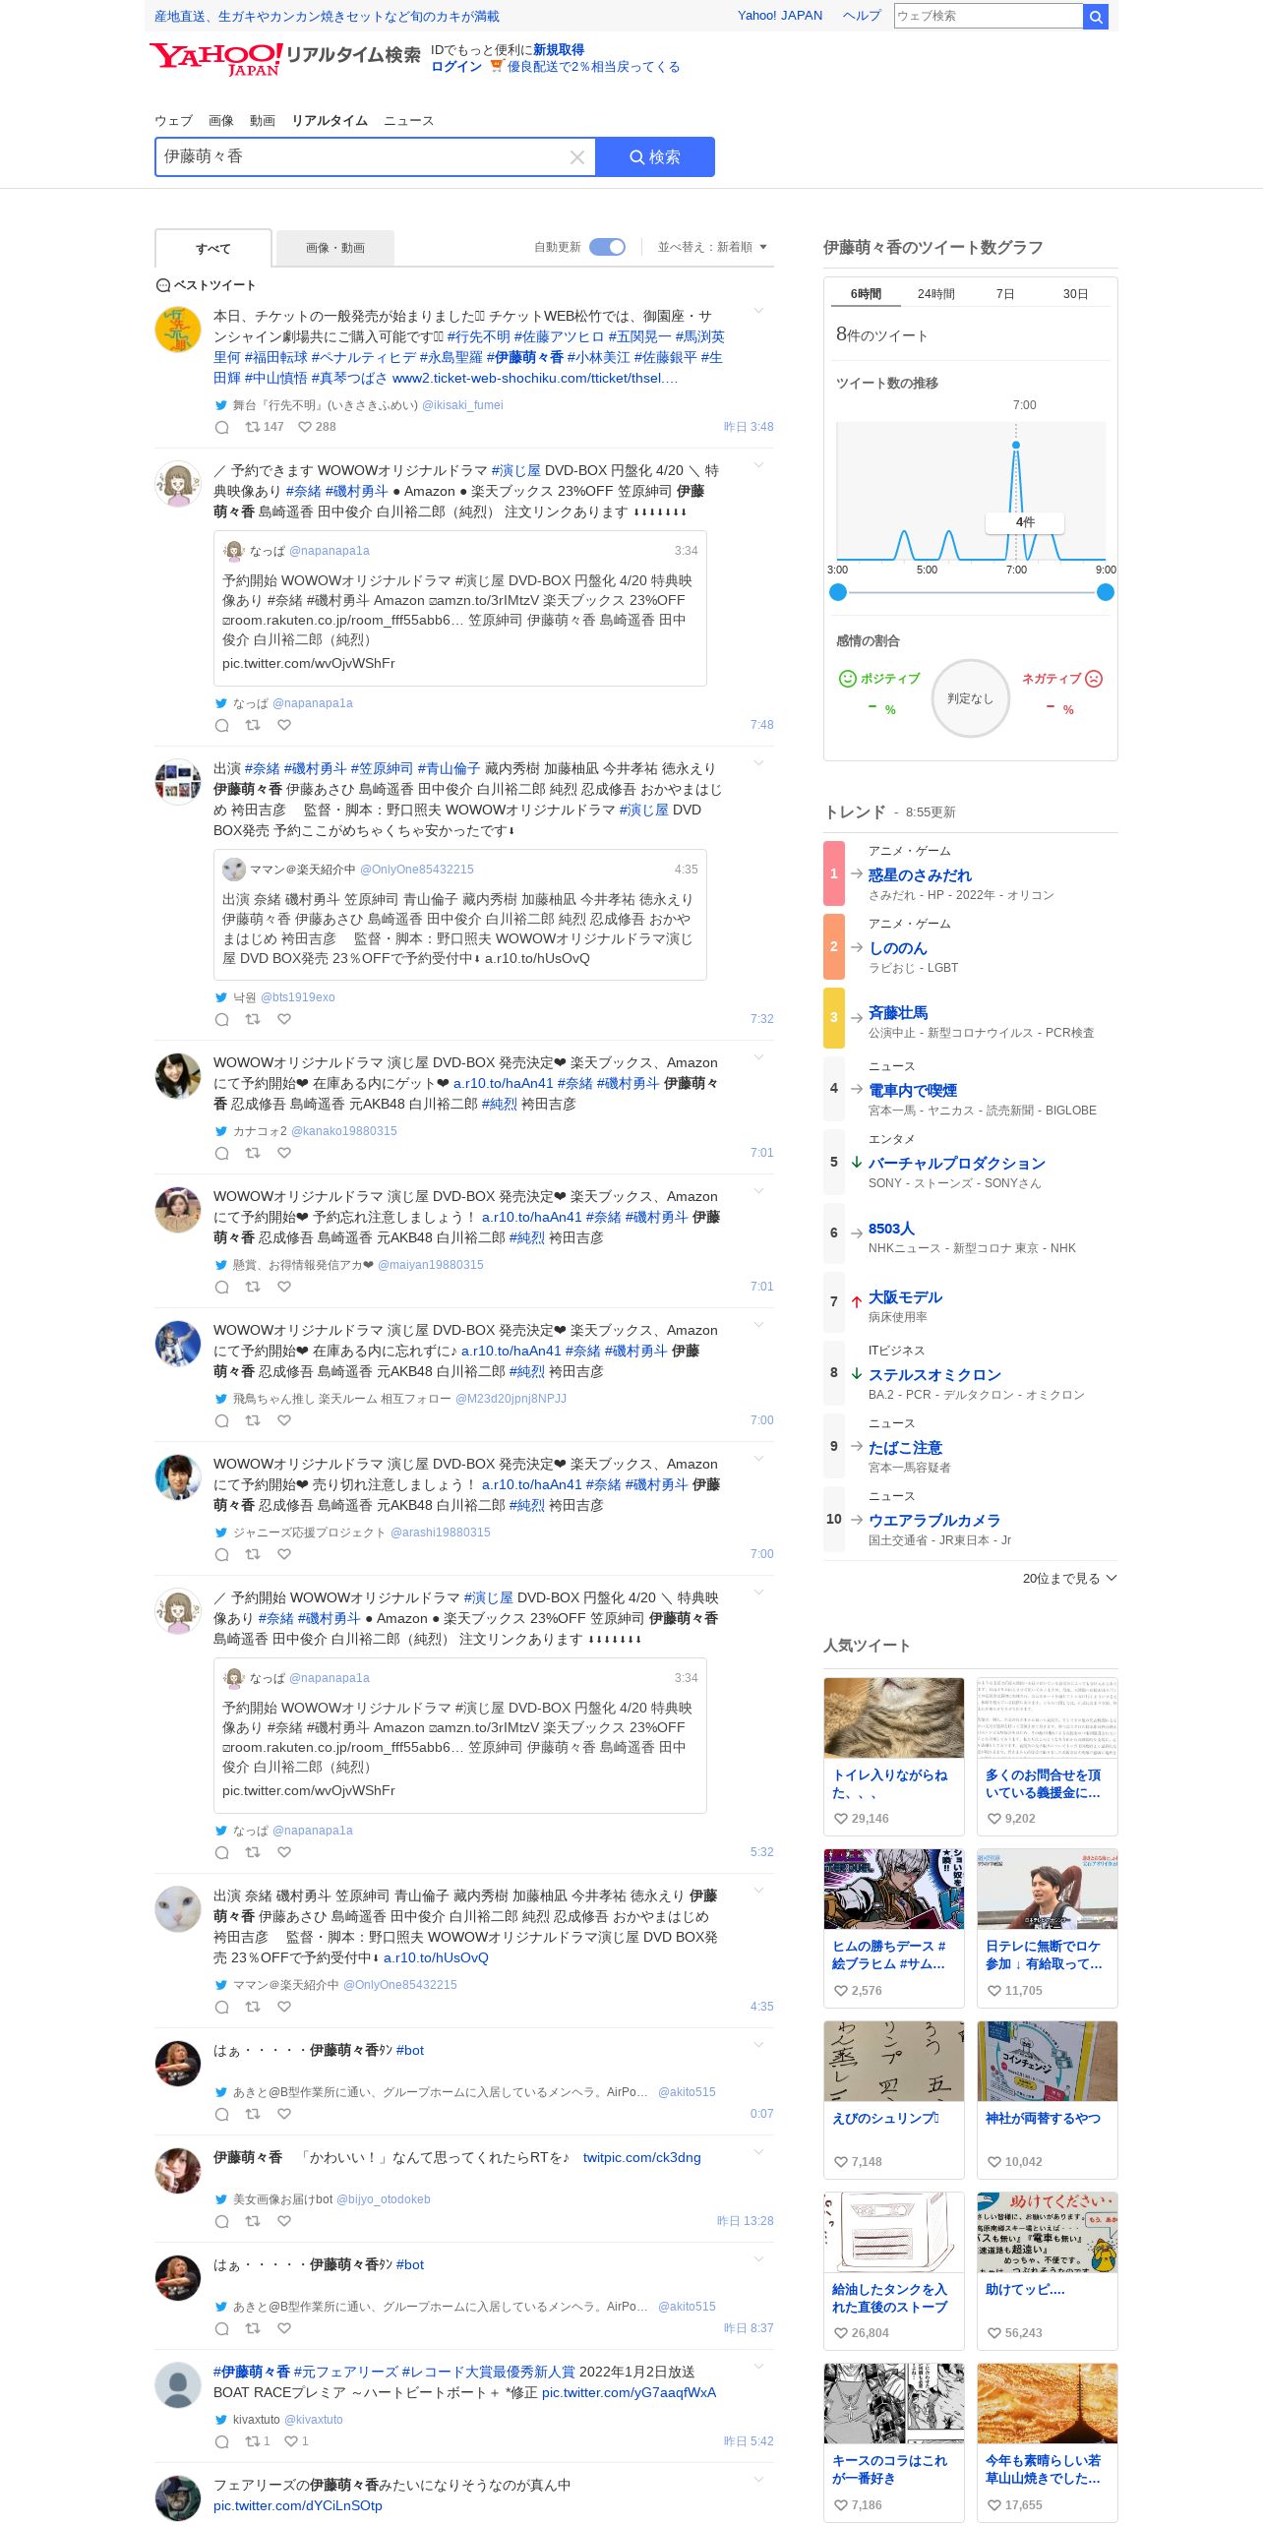The height and width of the screenshot is (2526, 1263).
Task: Toggle the auto-update (自動更新) switch
Action: pyautogui.click(x=607, y=247)
